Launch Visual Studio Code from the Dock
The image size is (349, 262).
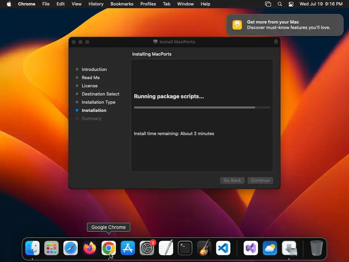click(x=223, y=248)
